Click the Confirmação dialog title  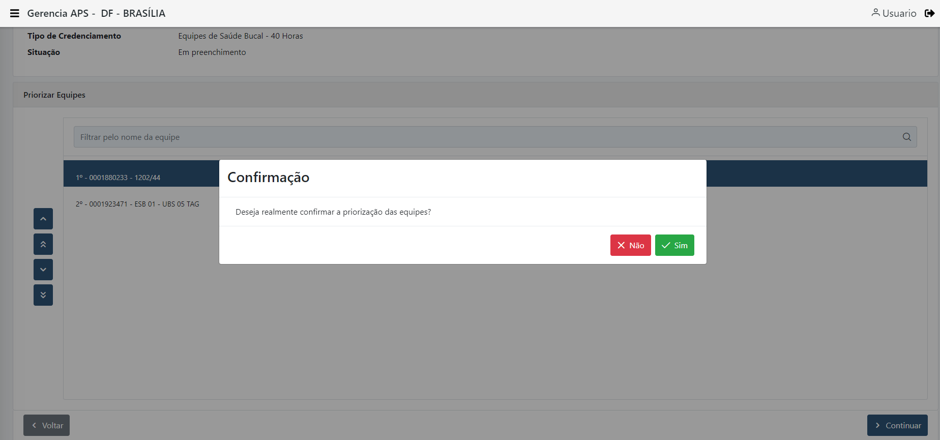pos(268,177)
